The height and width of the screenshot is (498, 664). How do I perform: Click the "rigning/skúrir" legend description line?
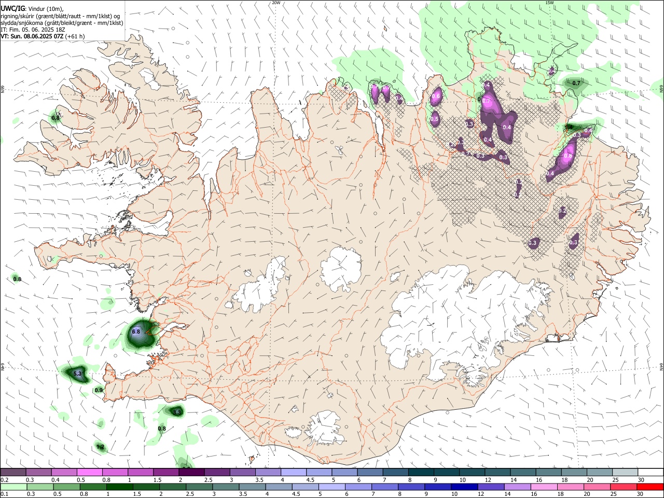point(60,16)
